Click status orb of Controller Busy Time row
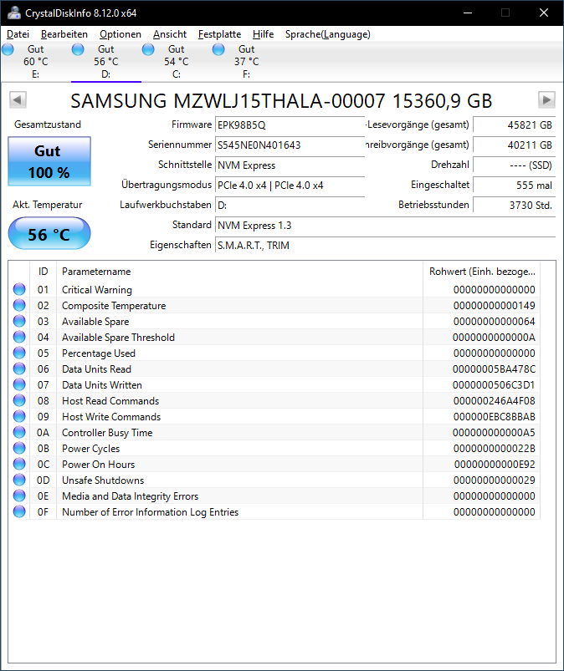Viewport: 564px width, 671px height. point(19,432)
